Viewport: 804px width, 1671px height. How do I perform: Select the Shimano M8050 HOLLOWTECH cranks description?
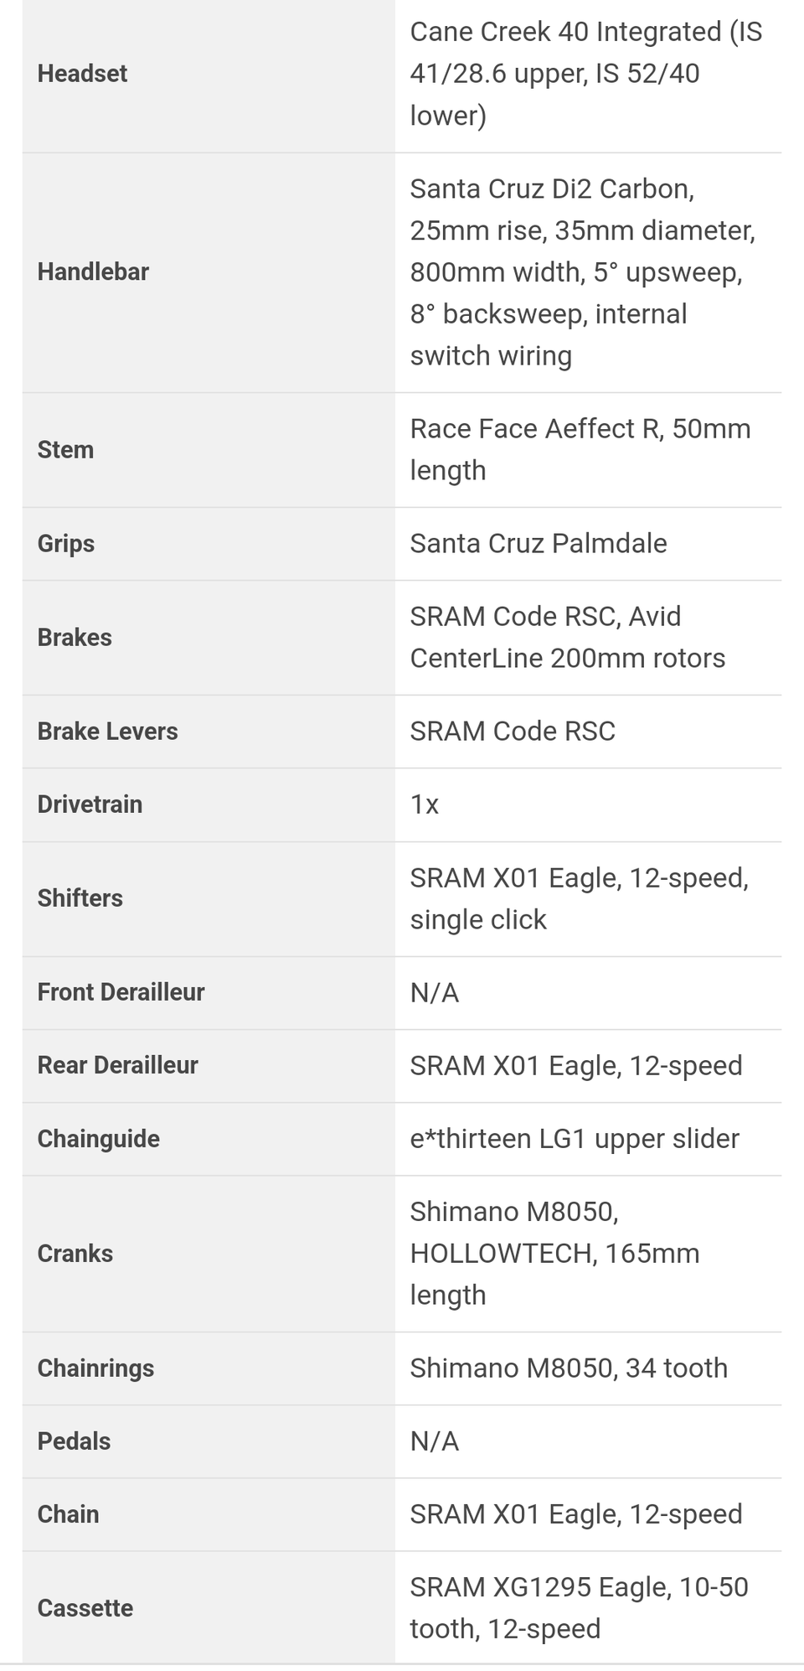pos(554,1254)
